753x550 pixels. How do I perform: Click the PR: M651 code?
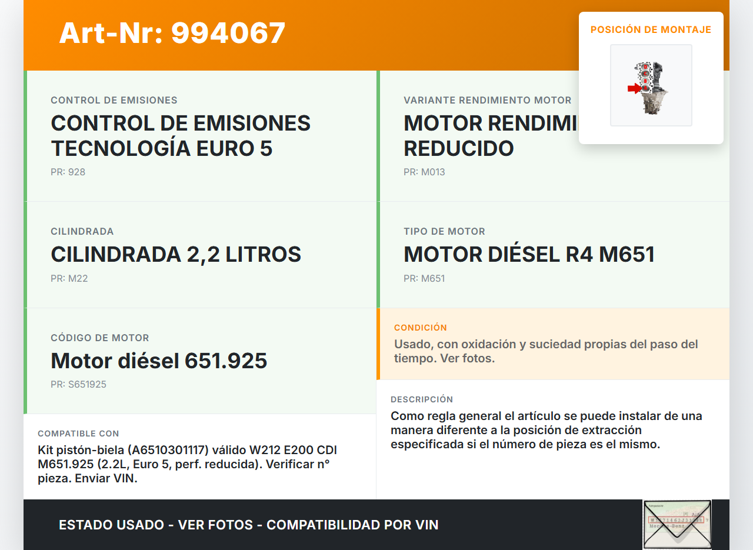pos(424,279)
